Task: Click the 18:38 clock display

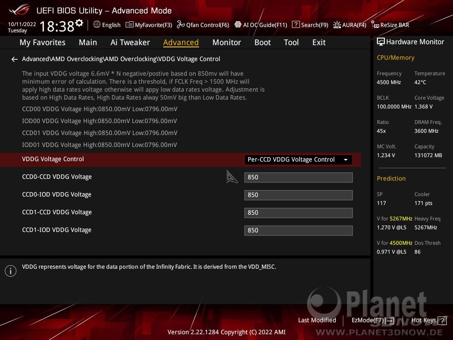Action: pos(57,26)
